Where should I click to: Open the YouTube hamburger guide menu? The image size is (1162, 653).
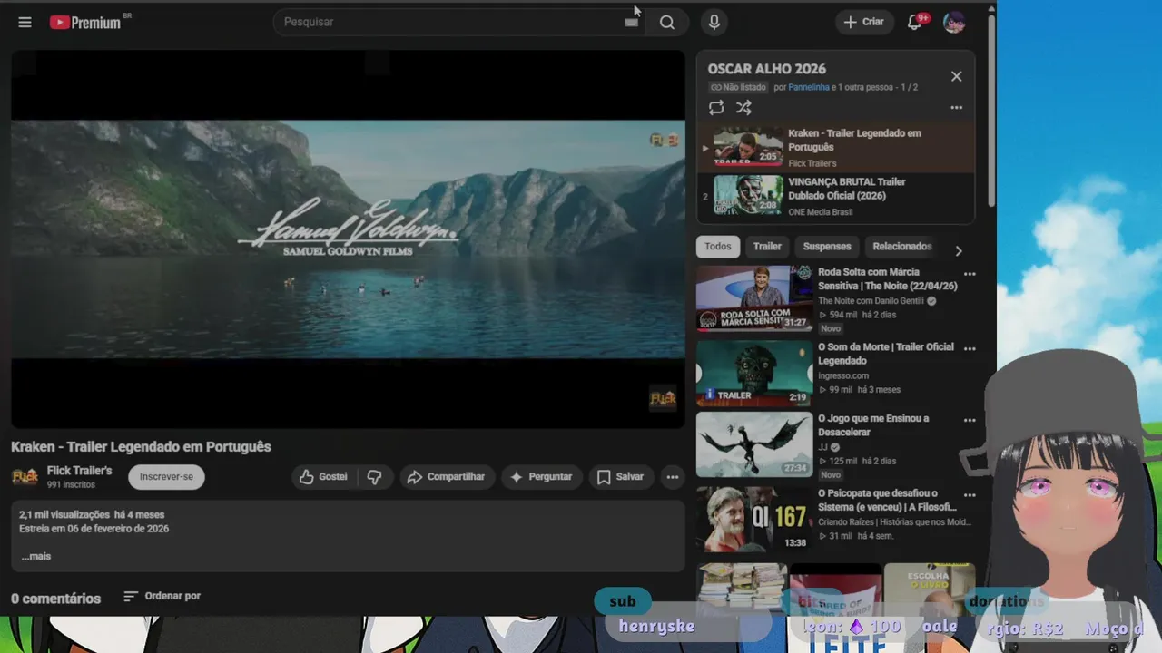click(x=25, y=22)
